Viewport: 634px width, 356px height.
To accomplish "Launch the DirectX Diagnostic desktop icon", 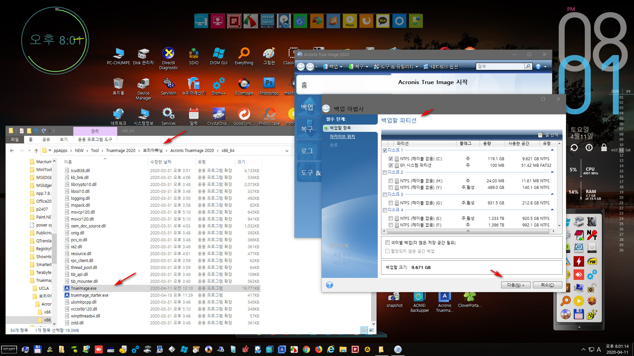I will [168, 58].
